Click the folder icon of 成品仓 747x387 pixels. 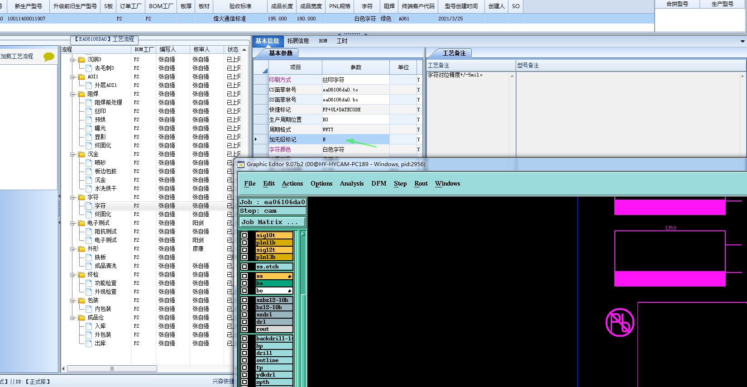[81, 318]
